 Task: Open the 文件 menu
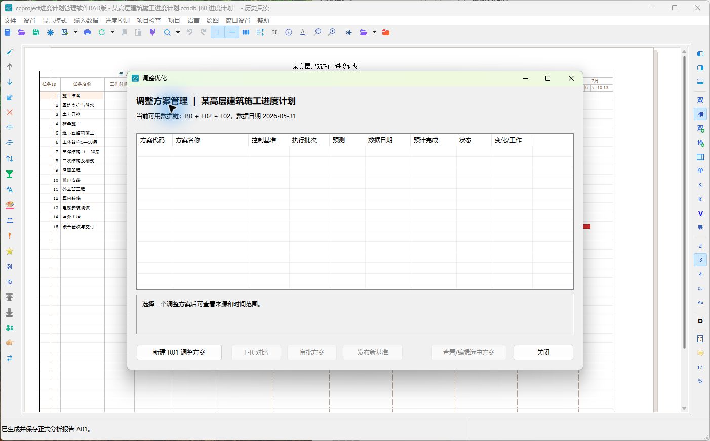tap(10, 20)
